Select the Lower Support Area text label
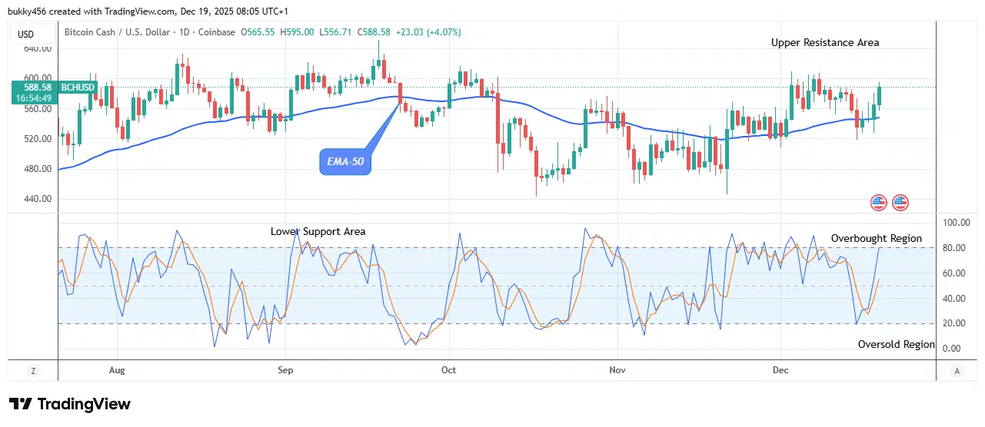985x427 pixels. coord(318,231)
